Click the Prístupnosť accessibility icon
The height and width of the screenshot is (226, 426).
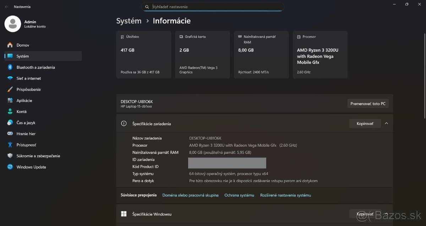coord(10,145)
